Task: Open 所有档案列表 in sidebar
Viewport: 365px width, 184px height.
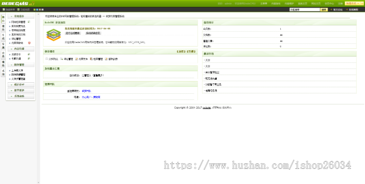Action: (18, 26)
